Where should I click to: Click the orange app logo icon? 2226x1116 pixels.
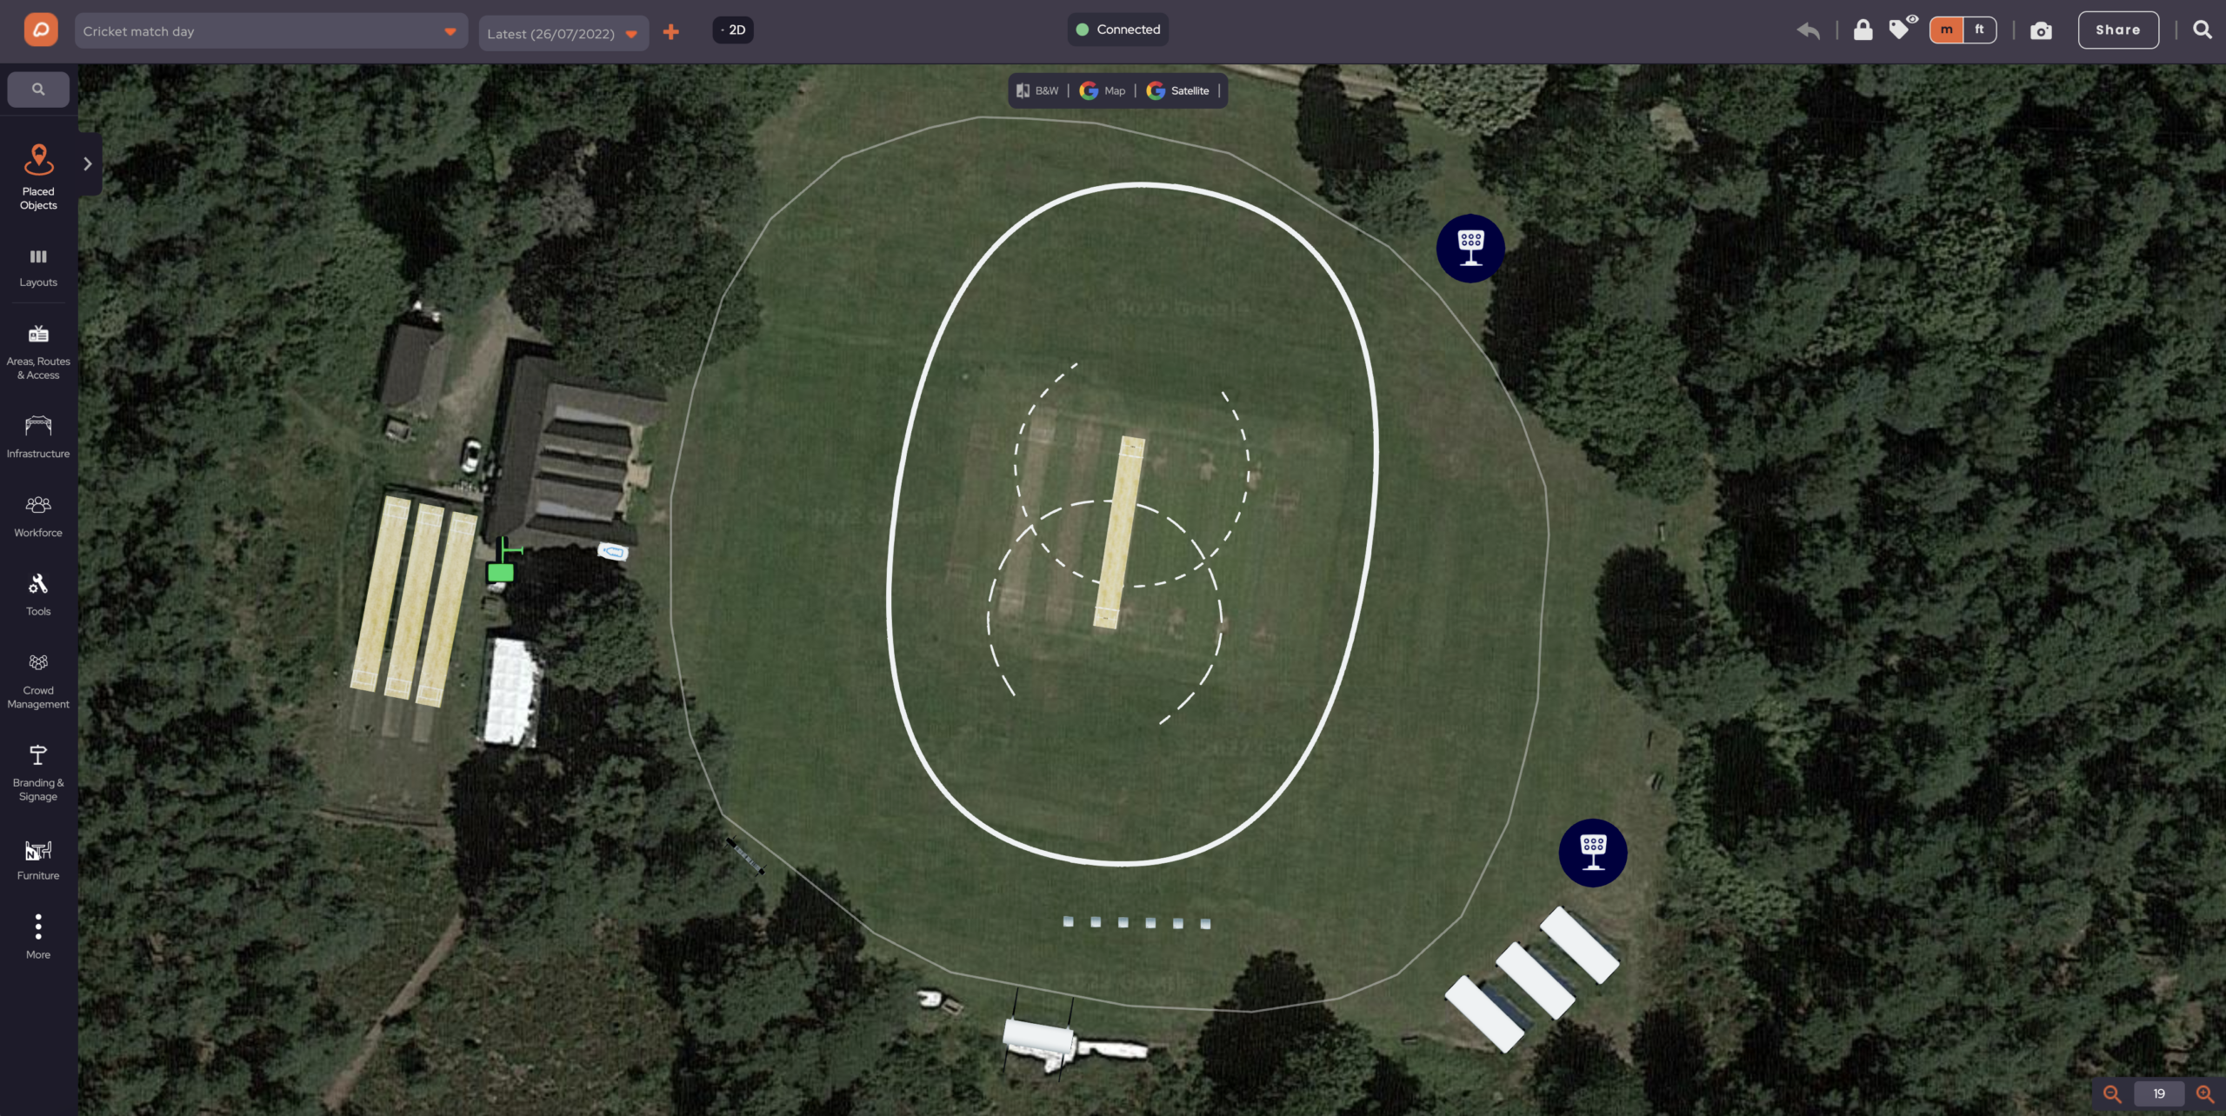[x=40, y=30]
